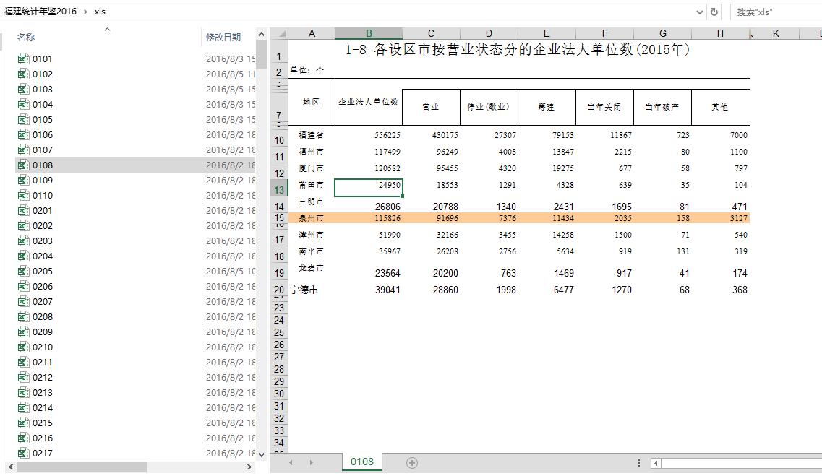Select cell B13 containing 24950

click(369, 186)
